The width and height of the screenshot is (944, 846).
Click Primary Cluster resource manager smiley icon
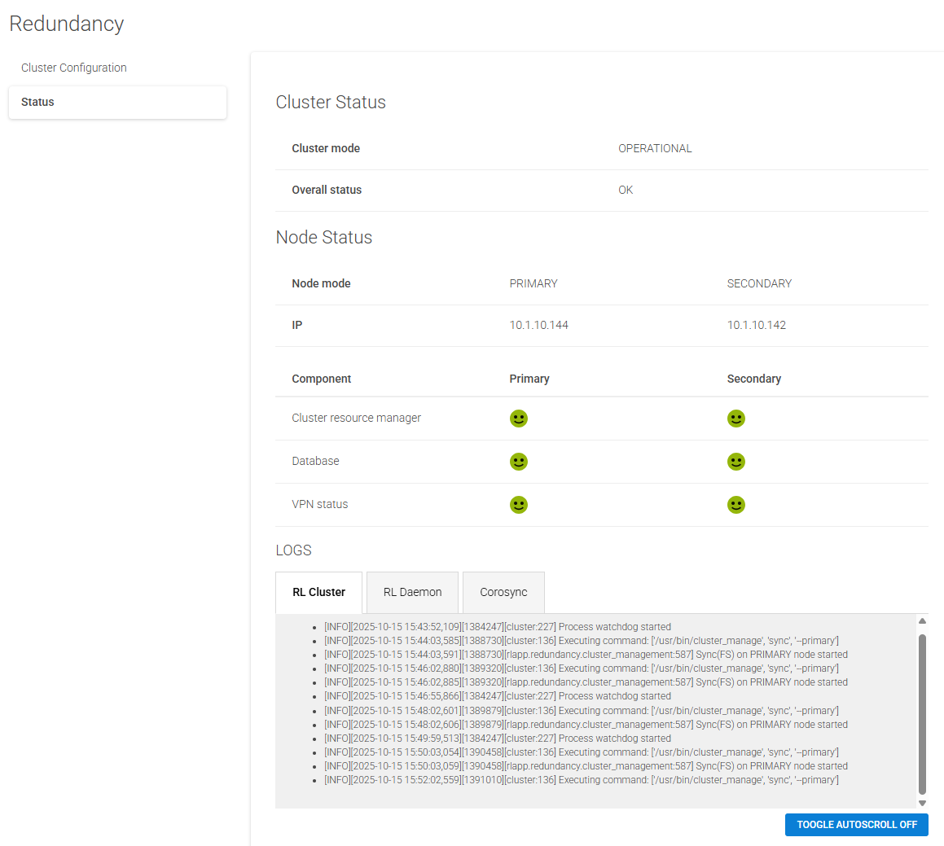pyautogui.click(x=519, y=419)
